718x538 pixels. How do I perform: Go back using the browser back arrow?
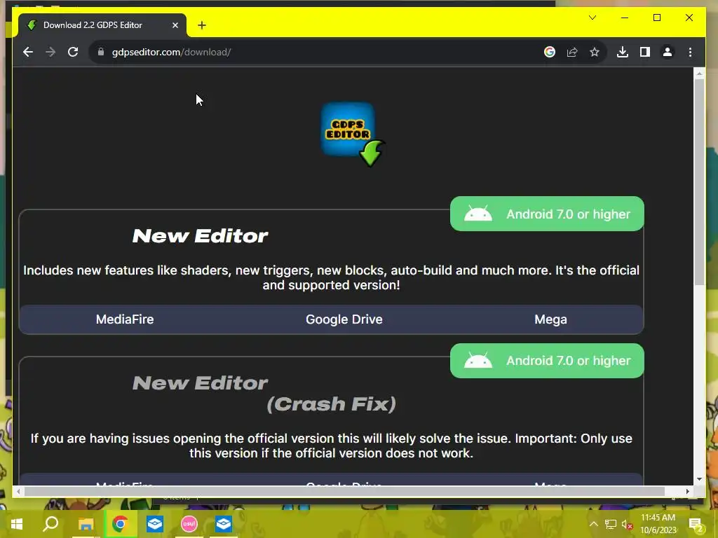click(28, 52)
